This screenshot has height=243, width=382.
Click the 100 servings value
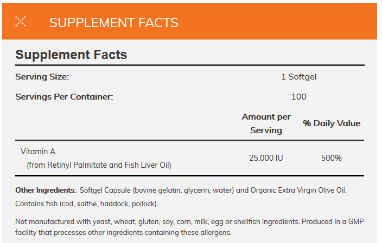(x=298, y=96)
